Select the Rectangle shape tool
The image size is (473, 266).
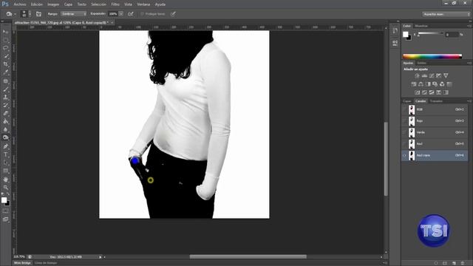click(5, 171)
